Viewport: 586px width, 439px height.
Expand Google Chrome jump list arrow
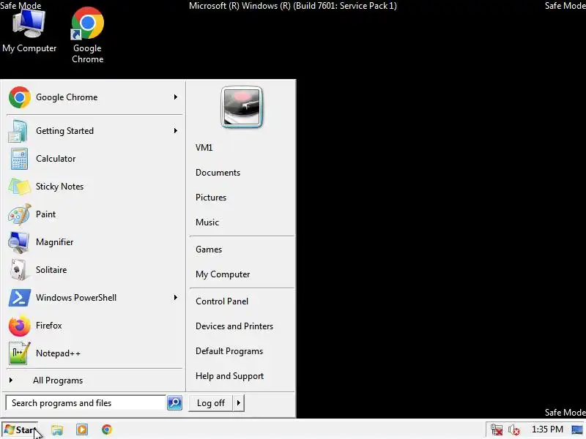[x=176, y=97]
